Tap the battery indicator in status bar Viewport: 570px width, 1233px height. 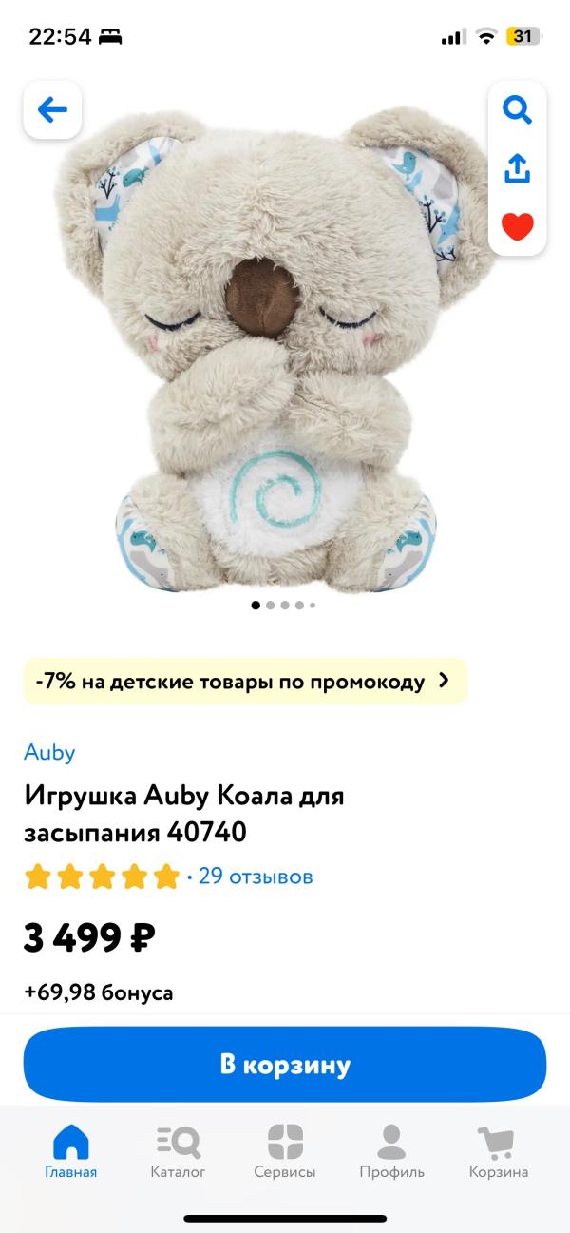click(523, 37)
